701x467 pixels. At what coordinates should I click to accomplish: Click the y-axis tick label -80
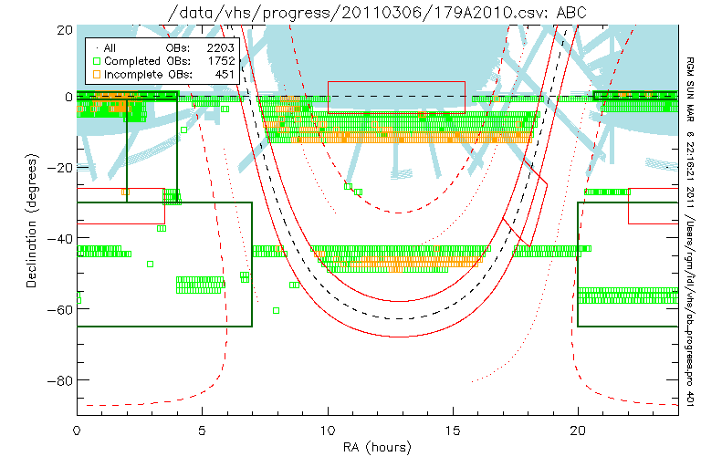[x=60, y=379]
